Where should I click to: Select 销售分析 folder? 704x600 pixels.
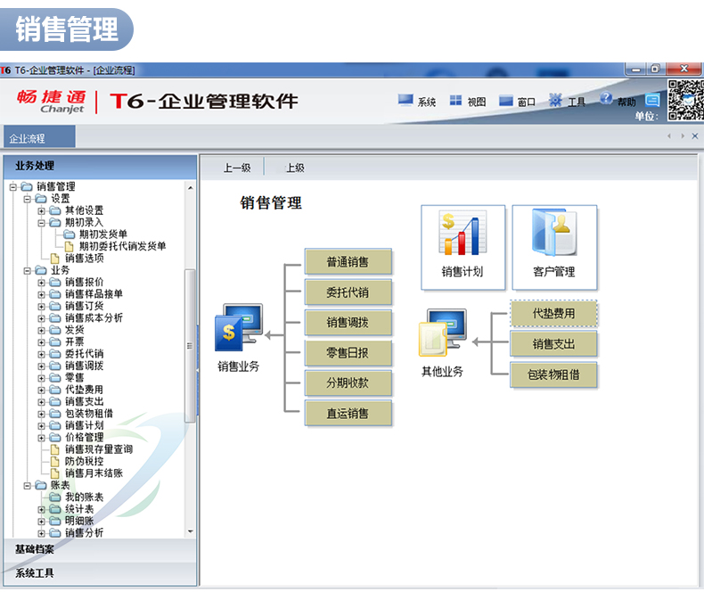(x=85, y=532)
